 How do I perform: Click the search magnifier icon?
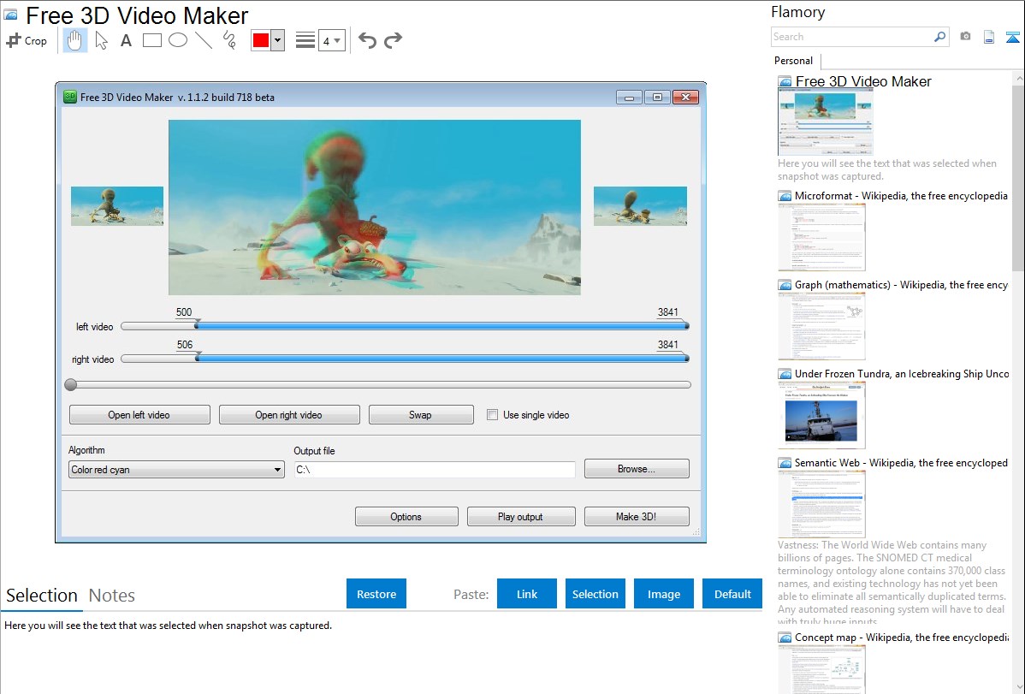click(940, 37)
